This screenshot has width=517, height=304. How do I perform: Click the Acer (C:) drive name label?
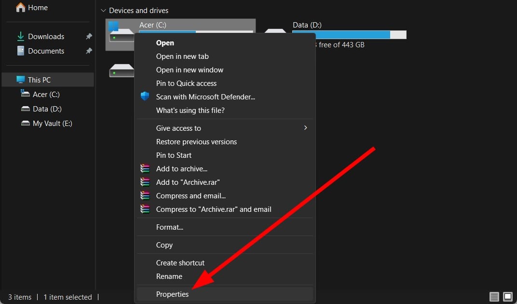153,25
